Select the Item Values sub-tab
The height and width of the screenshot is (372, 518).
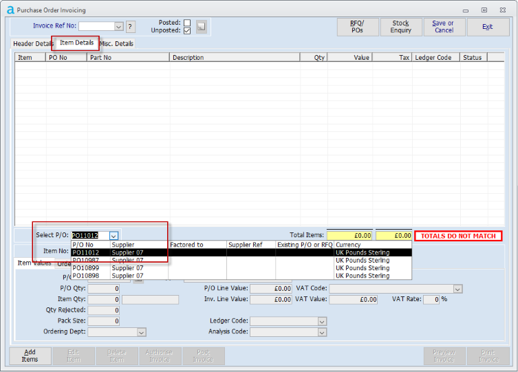[x=34, y=263]
